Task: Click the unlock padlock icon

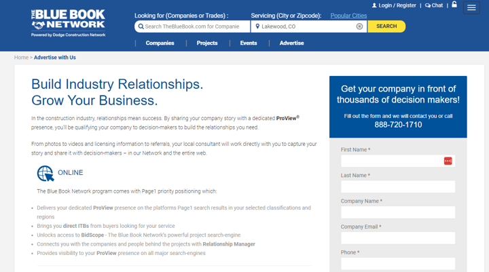Action: (x=454, y=4)
